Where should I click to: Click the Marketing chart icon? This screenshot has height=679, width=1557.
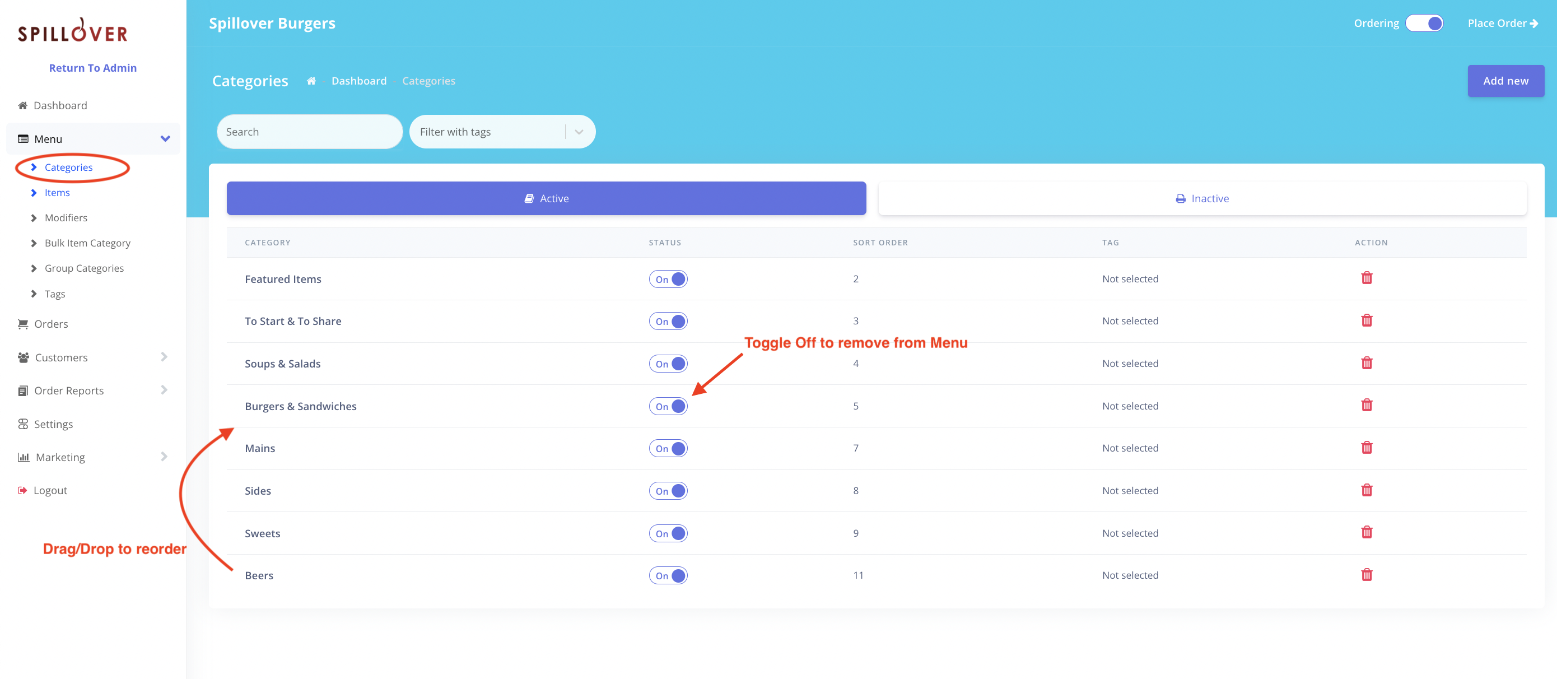pos(24,457)
